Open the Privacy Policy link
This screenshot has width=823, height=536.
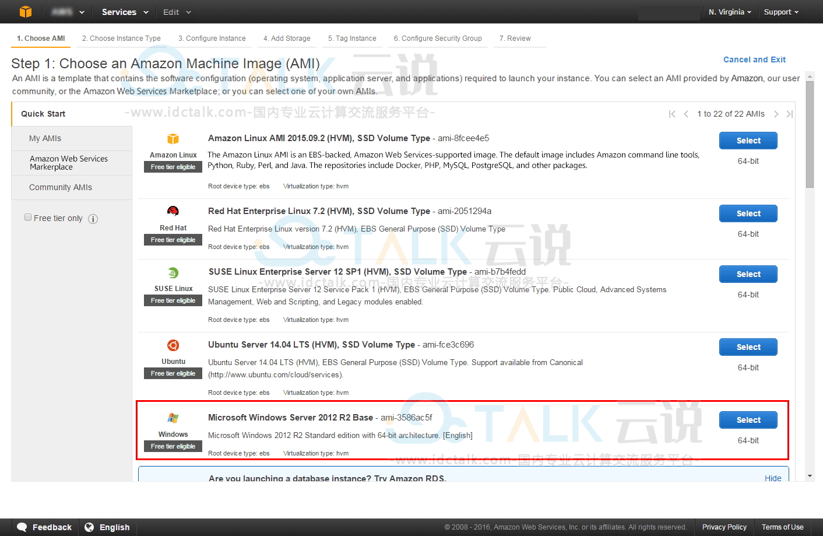click(724, 527)
